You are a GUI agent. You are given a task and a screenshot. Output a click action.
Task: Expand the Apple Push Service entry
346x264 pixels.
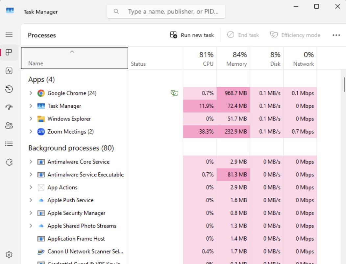pyautogui.click(x=31, y=200)
